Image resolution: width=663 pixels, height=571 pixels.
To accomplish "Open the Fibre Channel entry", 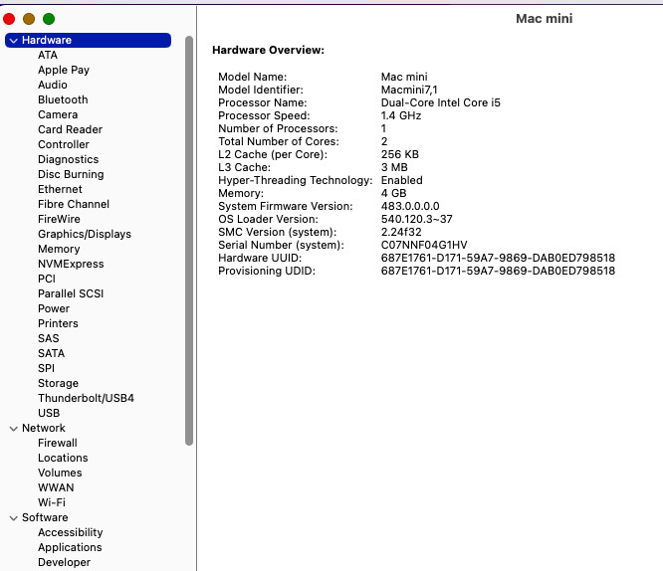I will (x=73, y=204).
